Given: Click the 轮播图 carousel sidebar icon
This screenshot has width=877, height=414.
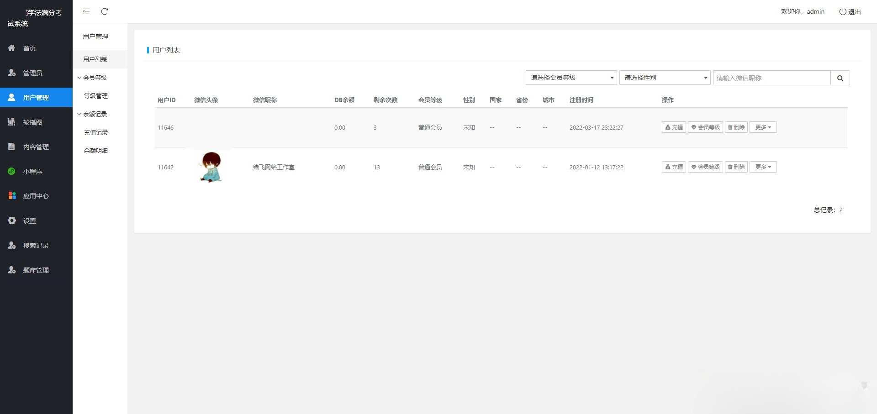Looking at the screenshot, I should [11, 122].
